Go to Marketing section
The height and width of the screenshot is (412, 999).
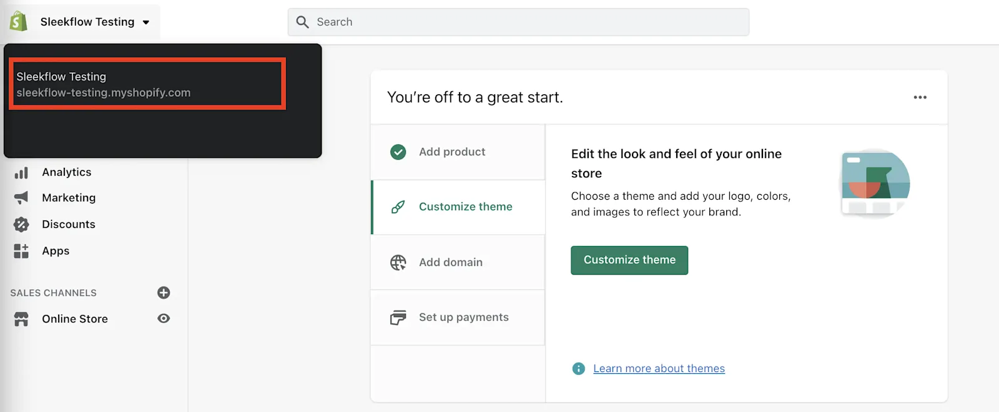point(69,198)
